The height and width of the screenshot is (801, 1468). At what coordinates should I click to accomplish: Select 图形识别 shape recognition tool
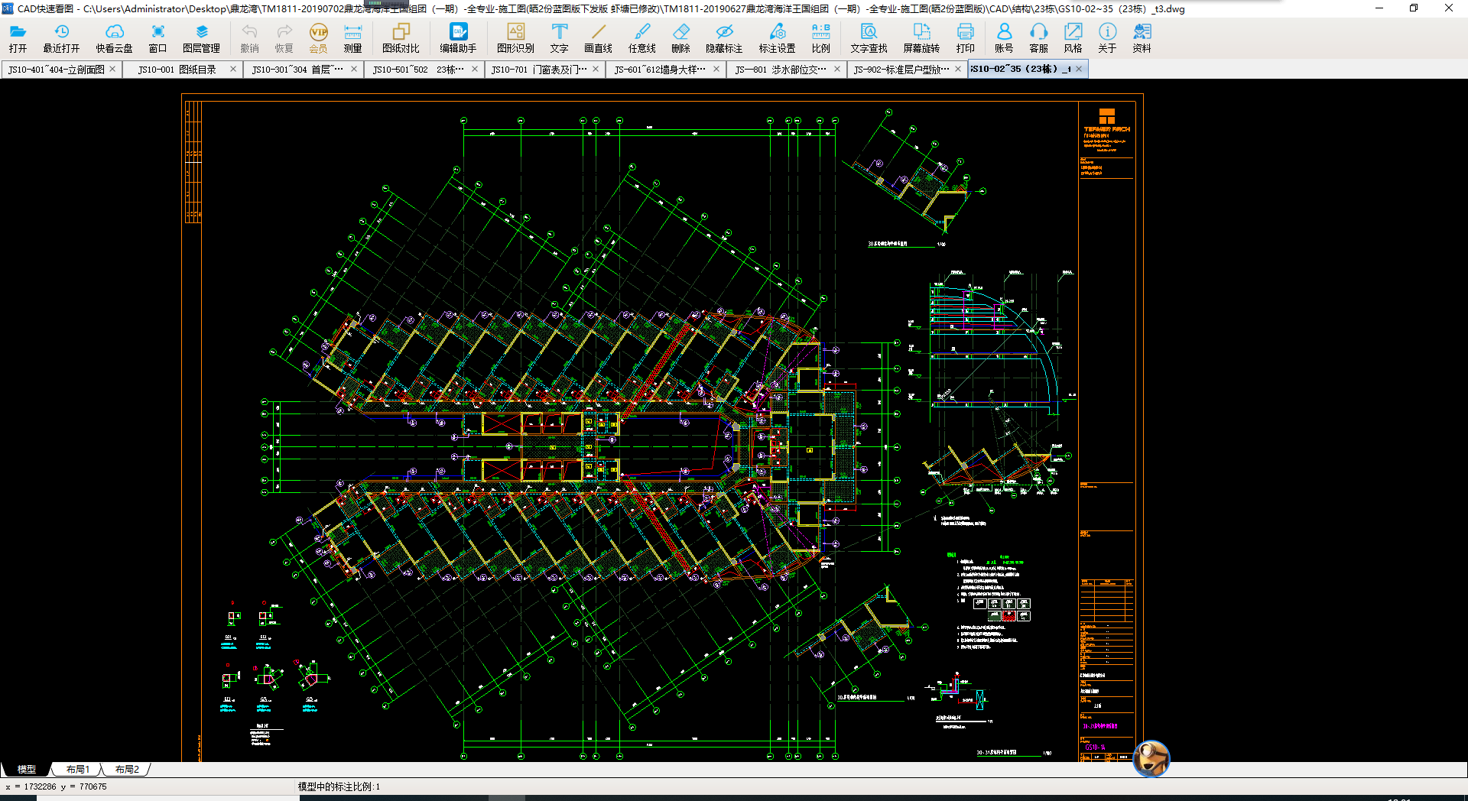[x=515, y=38]
